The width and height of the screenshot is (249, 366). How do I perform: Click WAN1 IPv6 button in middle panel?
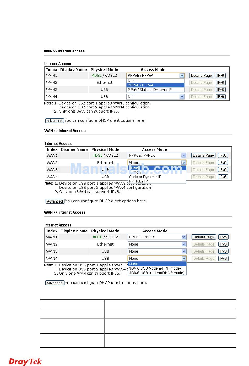click(223, 155)
